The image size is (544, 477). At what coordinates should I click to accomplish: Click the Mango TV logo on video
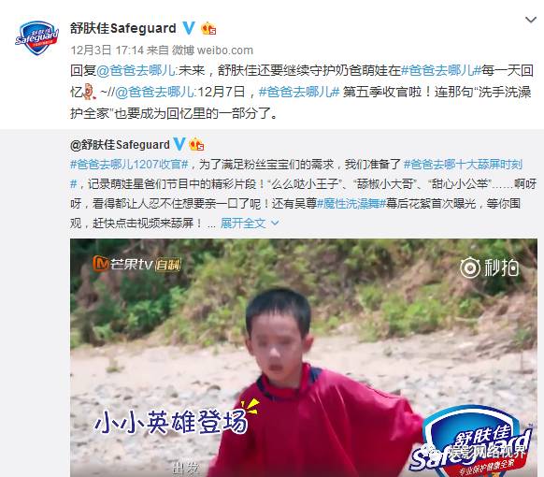click(x=136, y=265)
